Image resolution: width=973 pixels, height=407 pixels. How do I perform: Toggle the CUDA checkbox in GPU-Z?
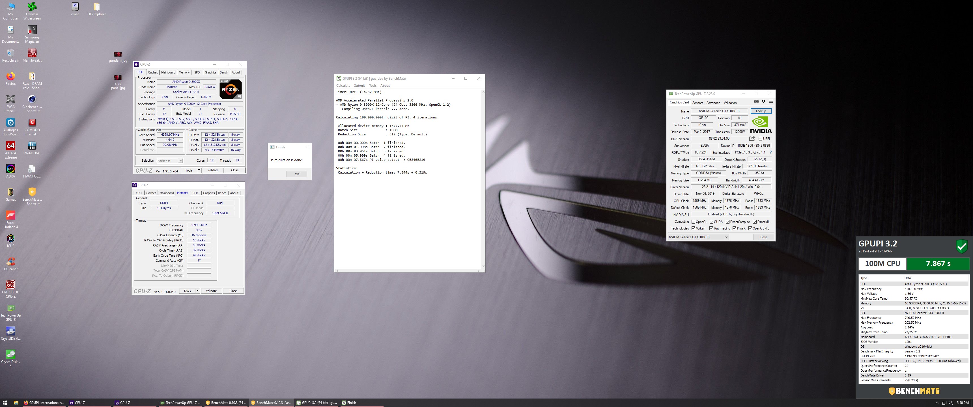[x=711, y=222]
